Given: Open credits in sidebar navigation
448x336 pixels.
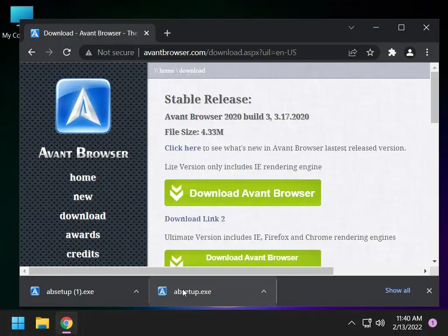Looking at the screenshot, I should (x=83, y=254).
